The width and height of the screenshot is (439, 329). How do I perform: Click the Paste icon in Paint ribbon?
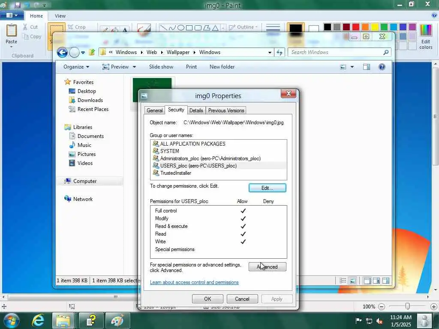pyautogui.click(x=12, y=30)
